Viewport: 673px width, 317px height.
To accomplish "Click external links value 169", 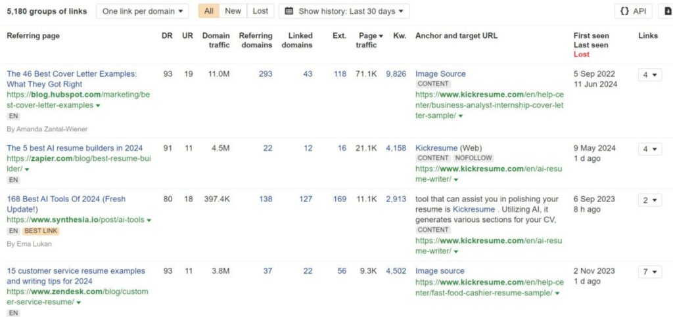I will point(340,200).
